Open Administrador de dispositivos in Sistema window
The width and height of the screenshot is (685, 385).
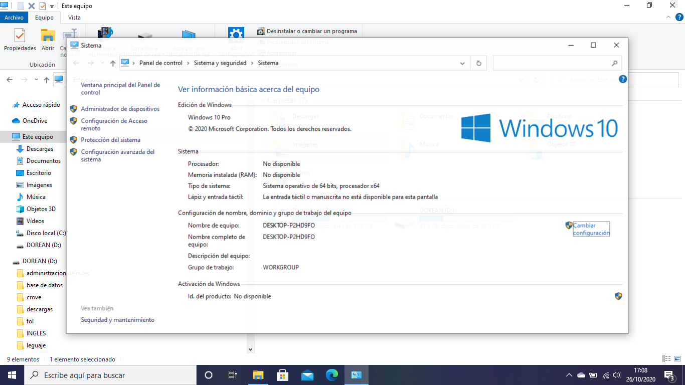(120, 109)
